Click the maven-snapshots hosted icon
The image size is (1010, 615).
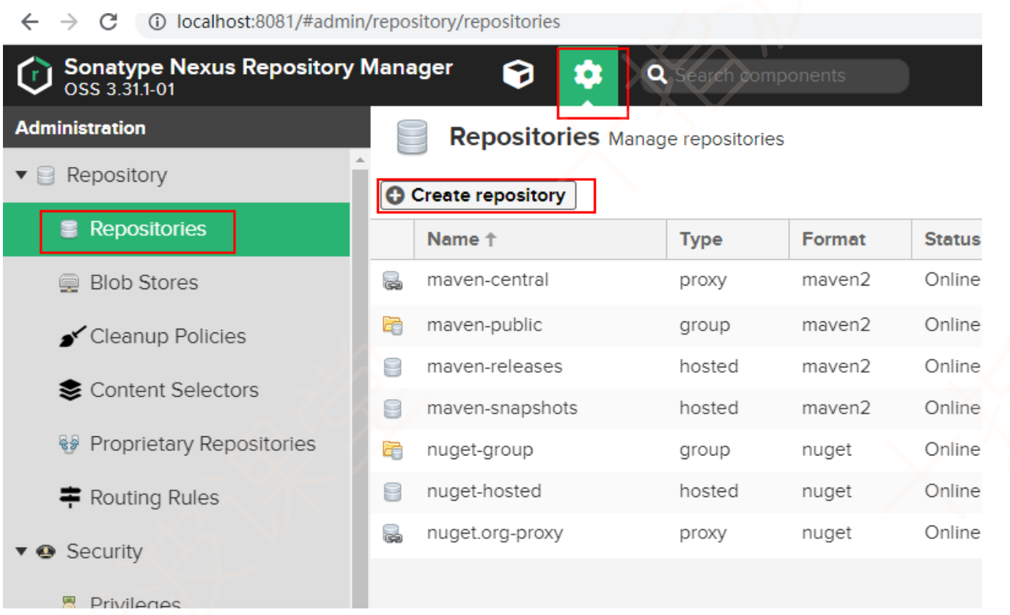[x=393, y=409]
